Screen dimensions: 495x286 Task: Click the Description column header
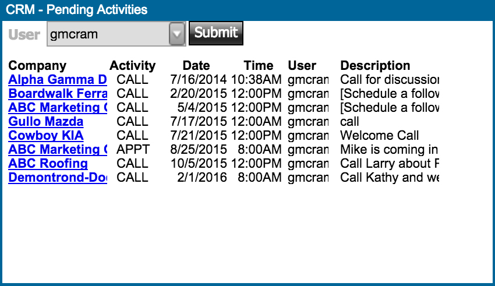[375, 66]
